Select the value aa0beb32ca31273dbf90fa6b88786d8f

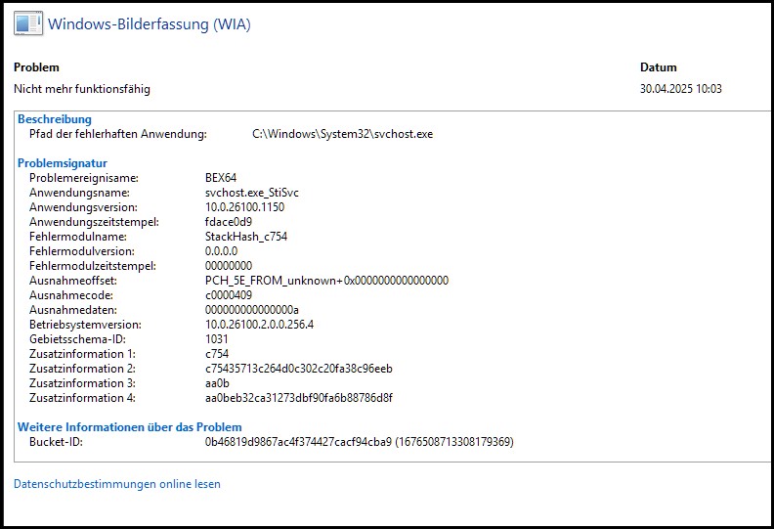[x=299, y=398]
